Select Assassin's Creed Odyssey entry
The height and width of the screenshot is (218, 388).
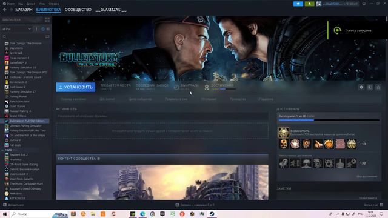[25, 188]
